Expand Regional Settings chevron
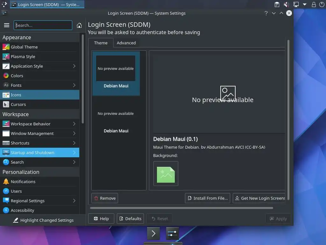Image resolution: width=326 pixels, height=245 pixels. [74, 201]
